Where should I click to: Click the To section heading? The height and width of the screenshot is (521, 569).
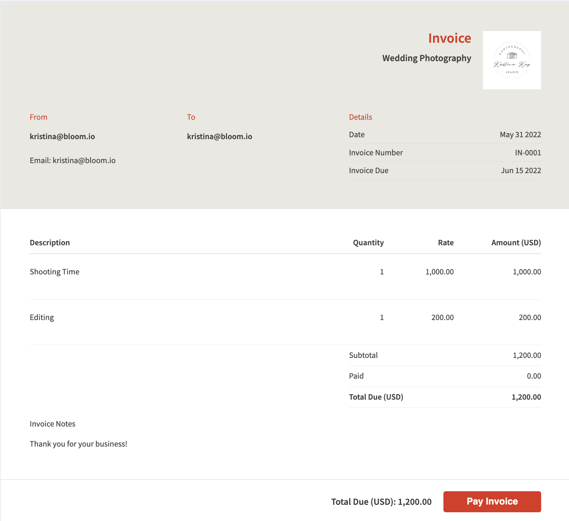[x=191, y=117]
